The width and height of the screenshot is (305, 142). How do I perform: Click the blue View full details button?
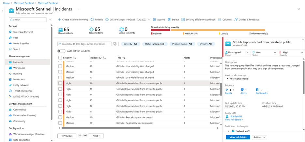coord(238,137)
